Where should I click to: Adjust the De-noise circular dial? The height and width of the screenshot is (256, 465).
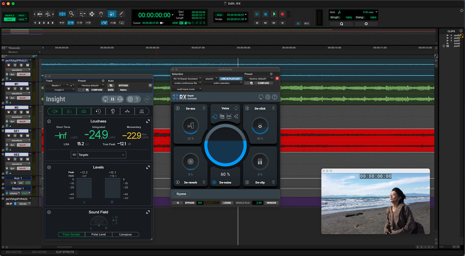tap(225, 145)
